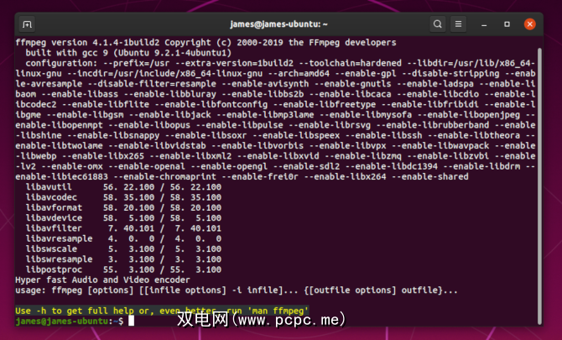Click the 'built with gcc 9' line
562x340 pixels.
click(128, 53)
